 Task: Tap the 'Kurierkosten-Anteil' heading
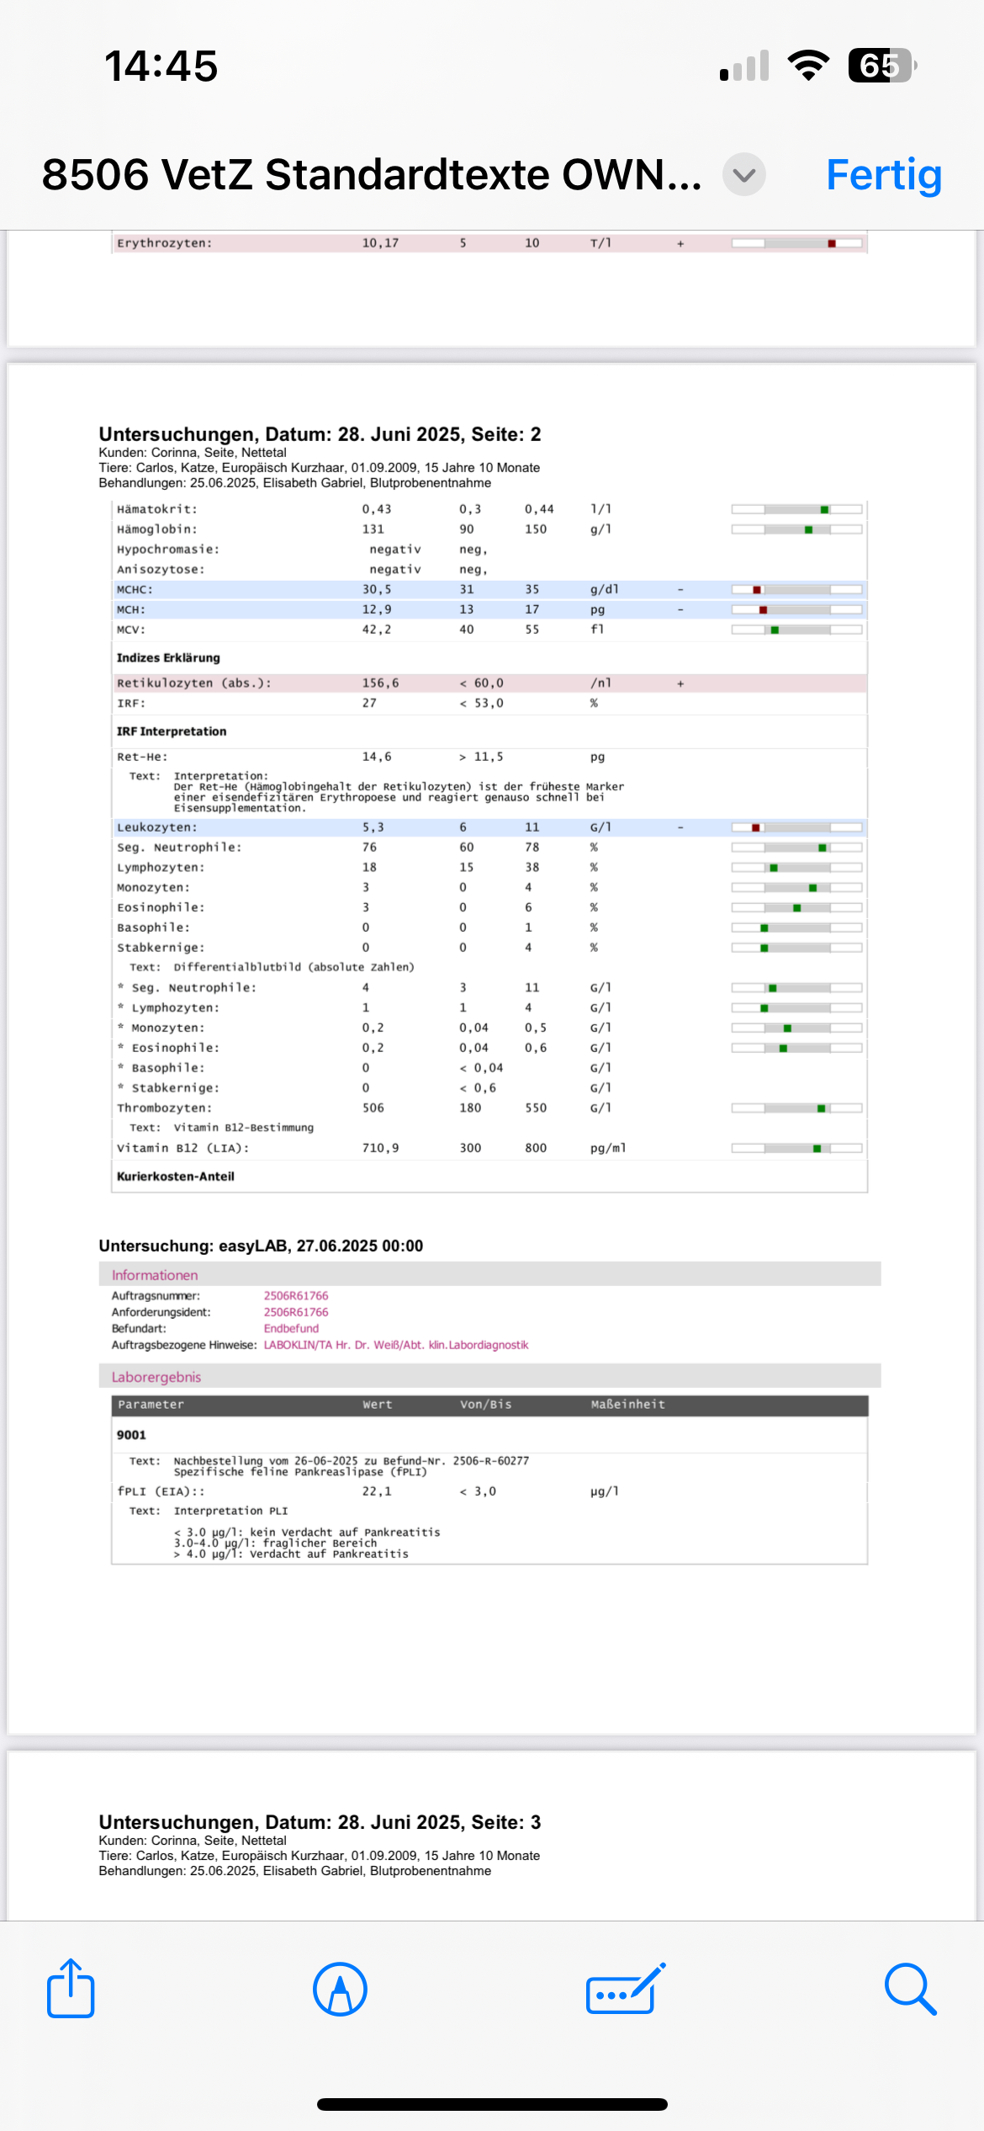click(175, 1177)
